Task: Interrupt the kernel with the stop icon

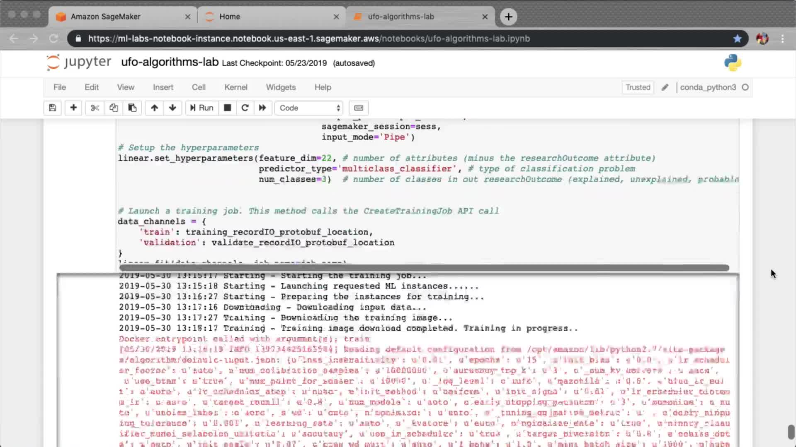Action: click(227, 108)
